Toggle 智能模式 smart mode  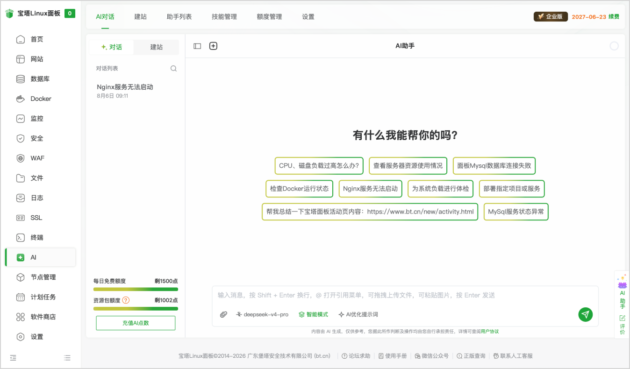[314, 314]
